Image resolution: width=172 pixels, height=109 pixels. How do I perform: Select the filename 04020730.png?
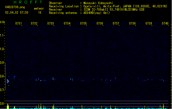(x=15, y=7)
